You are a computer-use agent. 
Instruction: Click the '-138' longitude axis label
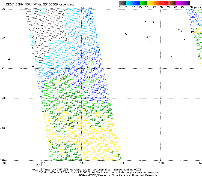tap(161, 163)
